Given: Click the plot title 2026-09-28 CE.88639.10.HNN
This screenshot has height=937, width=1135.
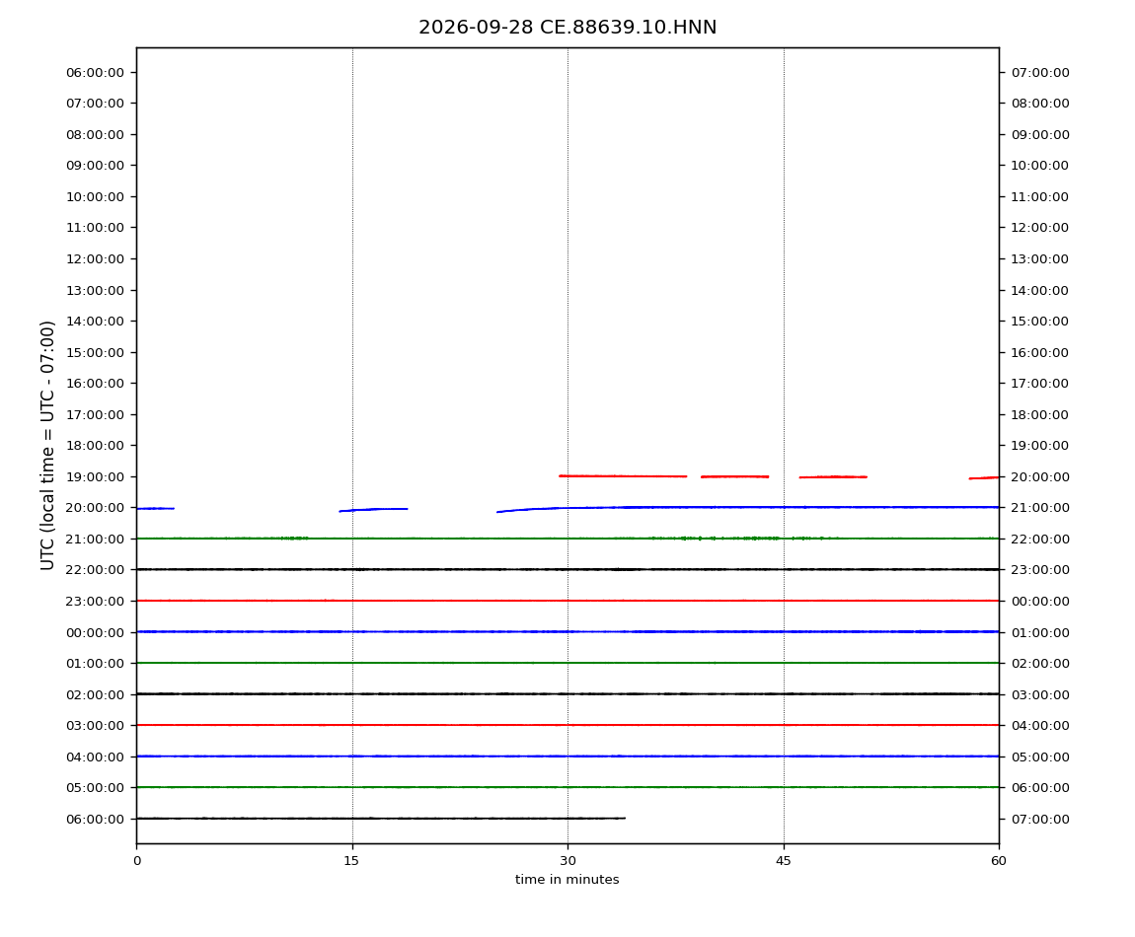Looking at the screenshot, I should (567, 28).
